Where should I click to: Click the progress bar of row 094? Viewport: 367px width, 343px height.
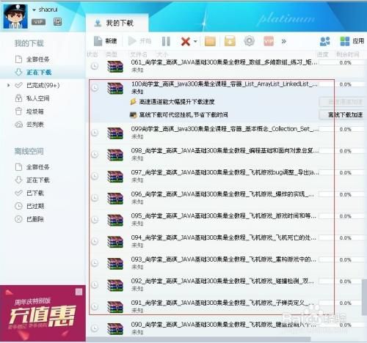pos(342,238)
